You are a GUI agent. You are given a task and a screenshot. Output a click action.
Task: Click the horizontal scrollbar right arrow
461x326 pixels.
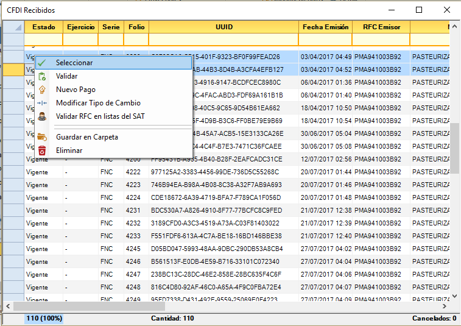(x=445, y=306)
